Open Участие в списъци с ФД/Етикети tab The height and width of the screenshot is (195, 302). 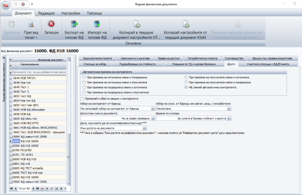[x=268, y=64]
